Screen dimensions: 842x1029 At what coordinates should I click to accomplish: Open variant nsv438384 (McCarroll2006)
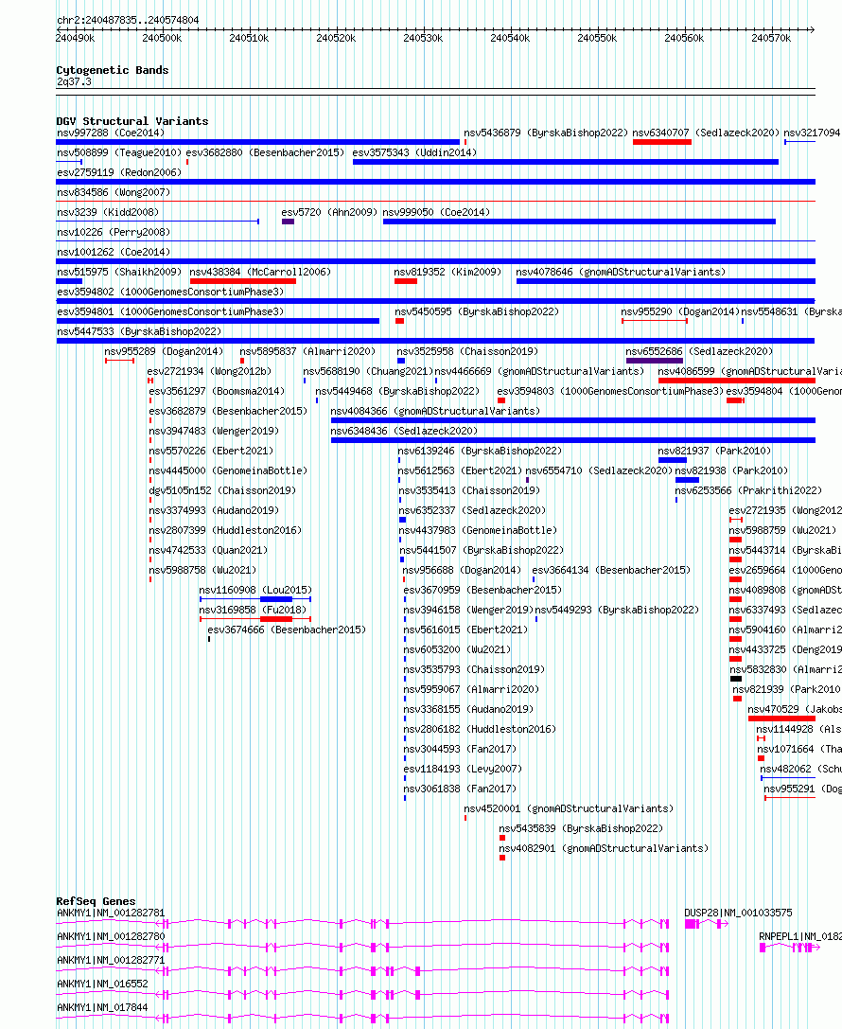[260, 272]
